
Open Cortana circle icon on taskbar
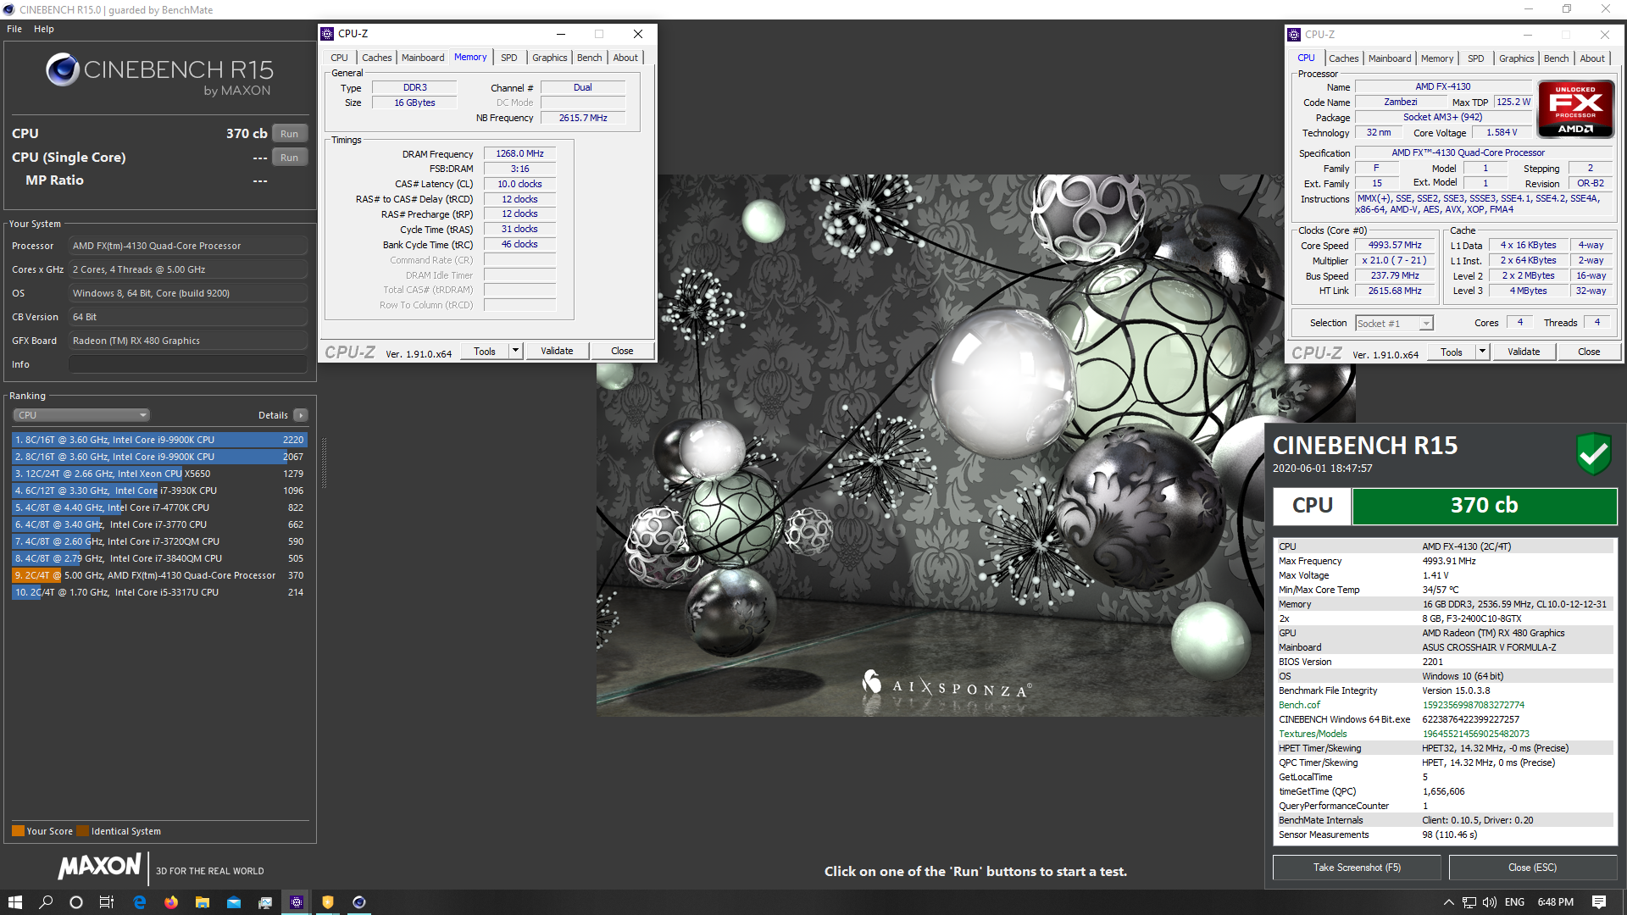coord(76,902)
